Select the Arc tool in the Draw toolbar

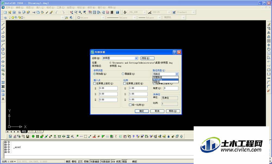point(3,45)
